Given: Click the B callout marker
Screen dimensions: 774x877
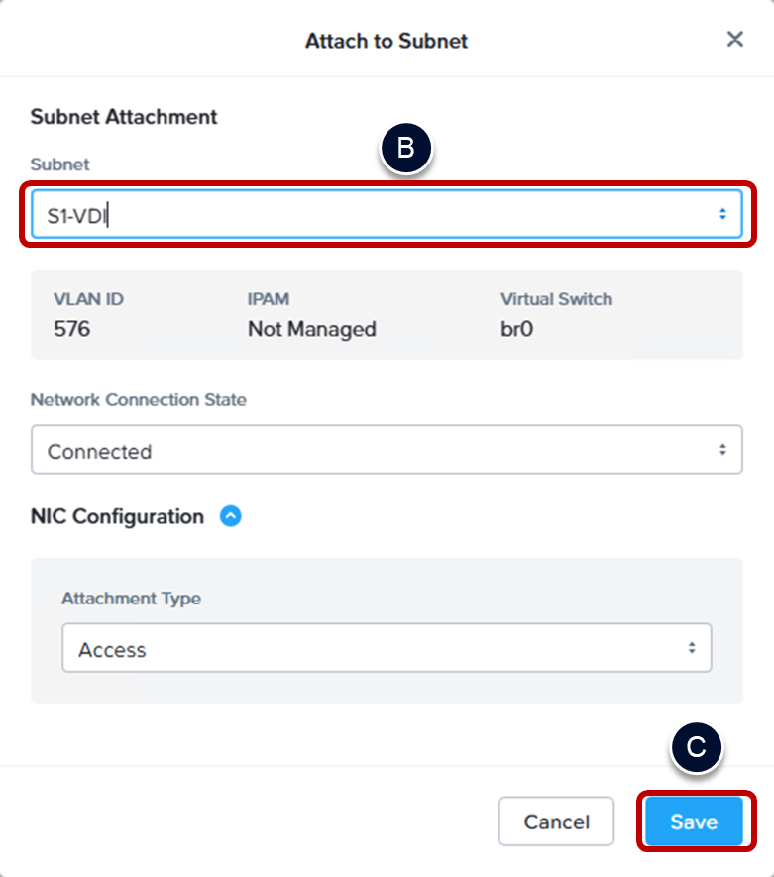Looking at the screenshot, I should click(404, 149).
